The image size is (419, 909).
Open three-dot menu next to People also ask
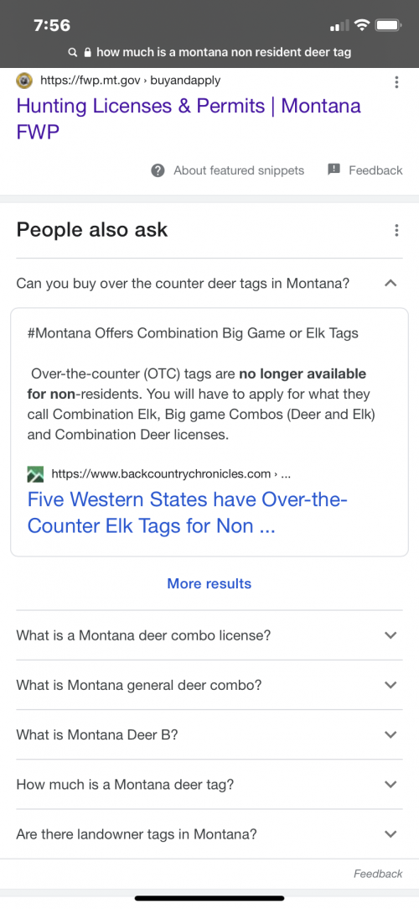(x=396, y=230)
